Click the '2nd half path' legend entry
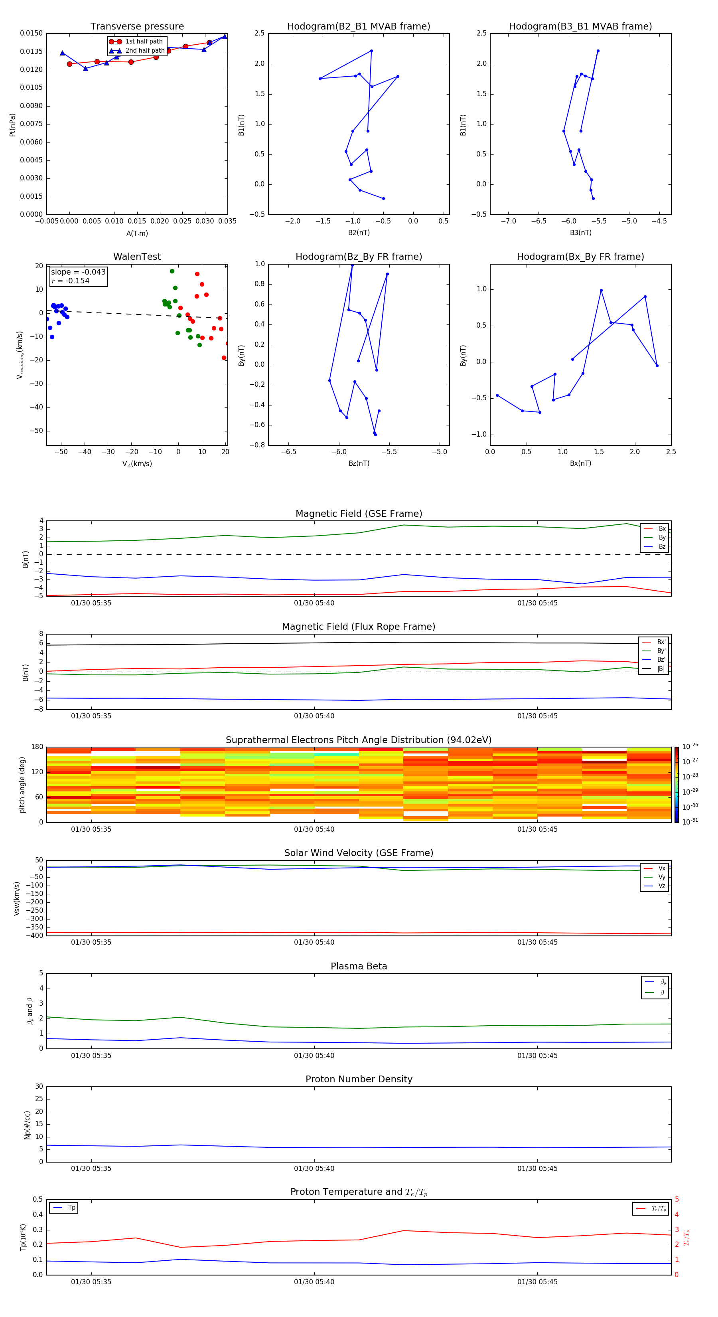Viewport: 718px width, 1317px height. coord(137,51)
